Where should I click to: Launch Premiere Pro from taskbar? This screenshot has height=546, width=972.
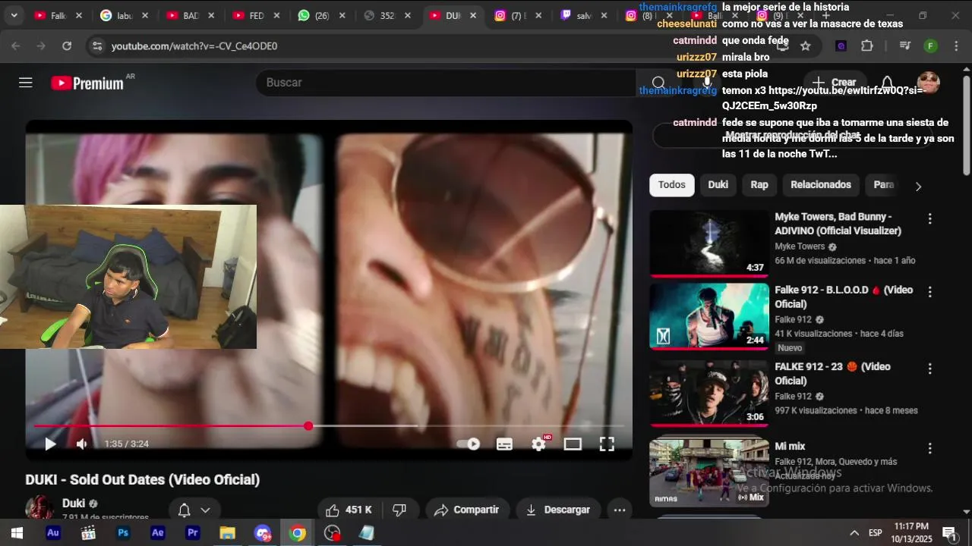click(x=193, y=533)
